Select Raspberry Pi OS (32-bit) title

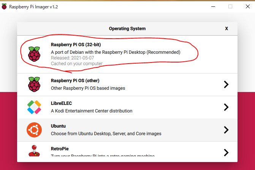(x=76, y=45)
